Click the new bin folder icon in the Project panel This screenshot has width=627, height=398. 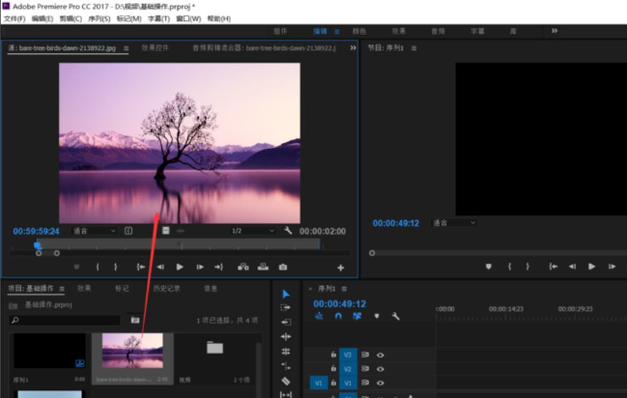coord(135,320)
